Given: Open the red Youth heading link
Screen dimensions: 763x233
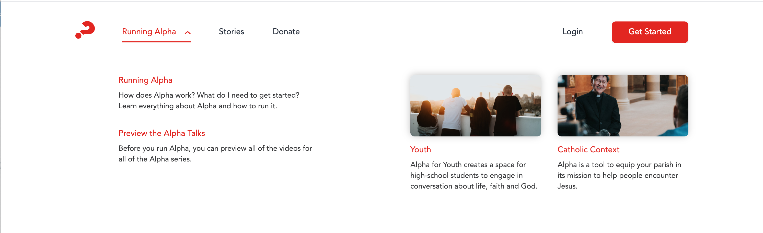Looking at the screenshot, I should click(420, 149).
